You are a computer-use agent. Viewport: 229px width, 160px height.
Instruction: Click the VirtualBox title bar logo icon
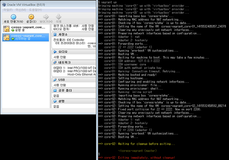pos(4,5)
